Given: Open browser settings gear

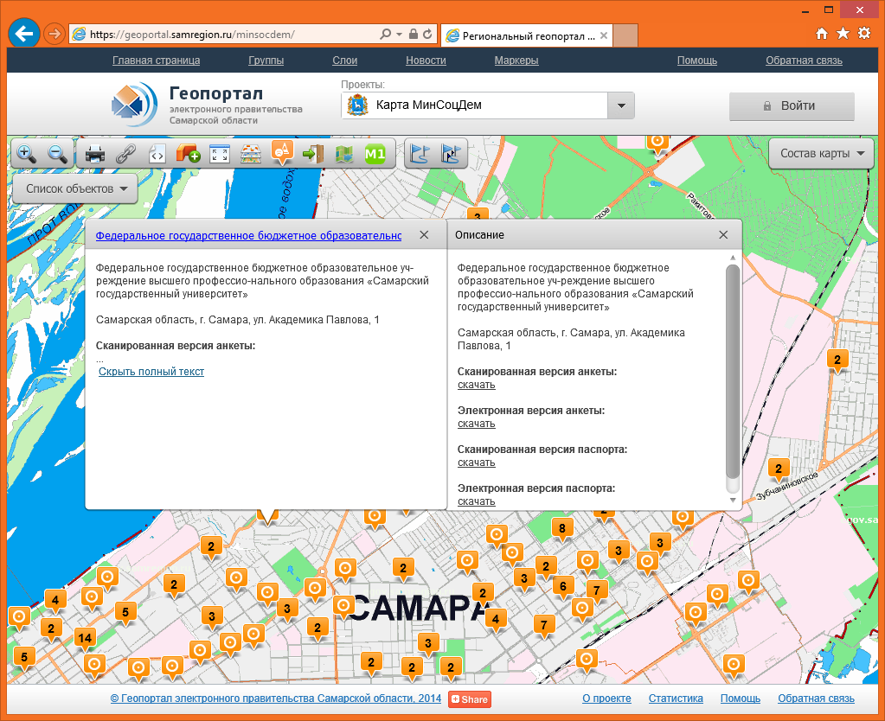Looking at the screenshot, I should click(864, 34).
